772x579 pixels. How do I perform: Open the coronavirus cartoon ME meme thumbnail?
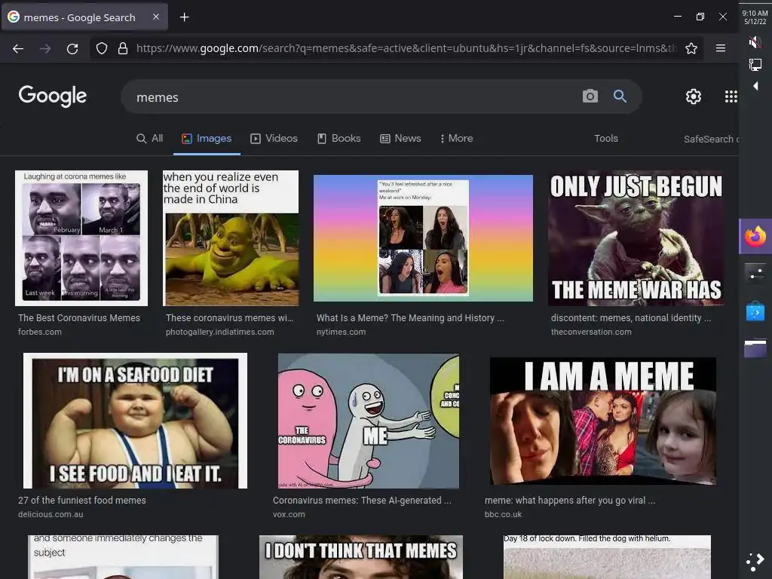[368, 421]
